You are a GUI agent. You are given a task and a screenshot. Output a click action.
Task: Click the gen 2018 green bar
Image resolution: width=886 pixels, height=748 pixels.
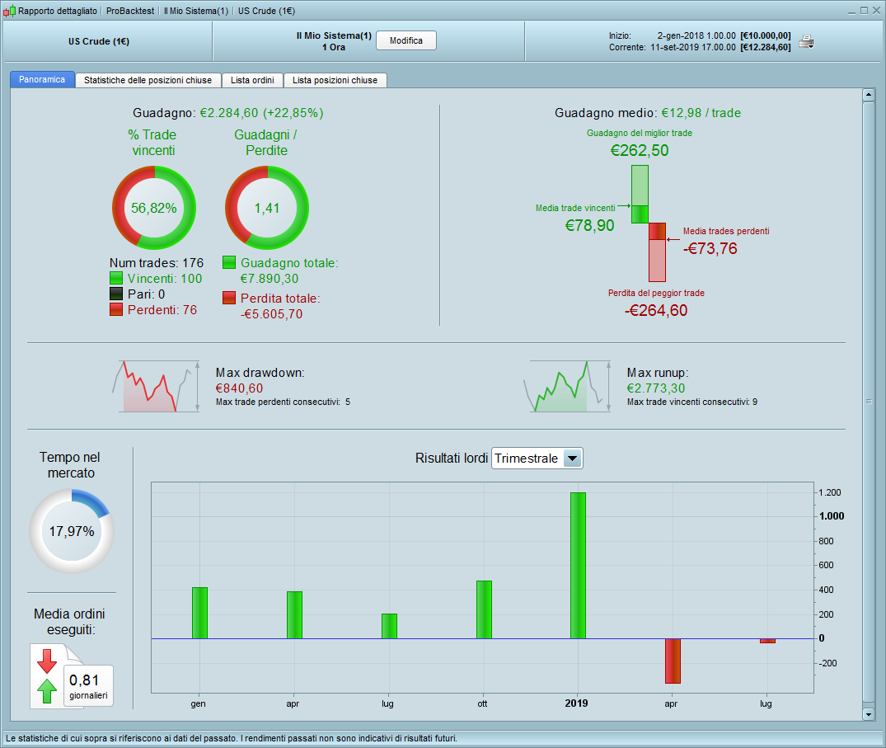199,613
